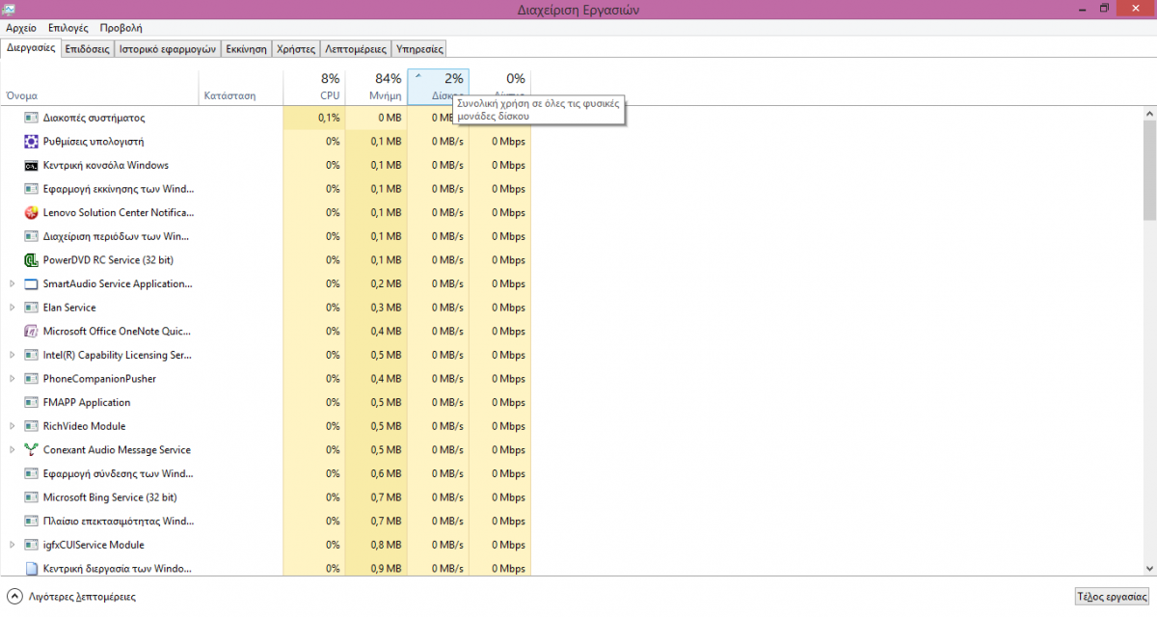Expand the Conexant Audio Message Service row
Image resolution: width=1157 pixels, height=617 pixels.
pos(12,450)
